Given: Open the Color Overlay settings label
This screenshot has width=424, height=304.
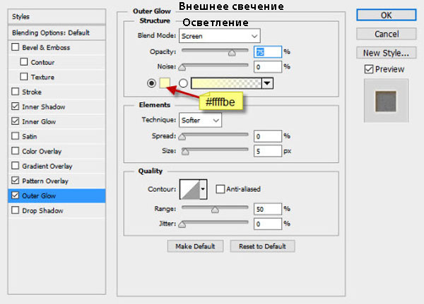Looking at the screenshot, I should (42, 151).
